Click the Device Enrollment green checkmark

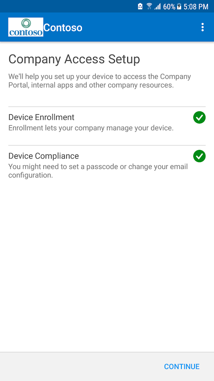point(200,118)
